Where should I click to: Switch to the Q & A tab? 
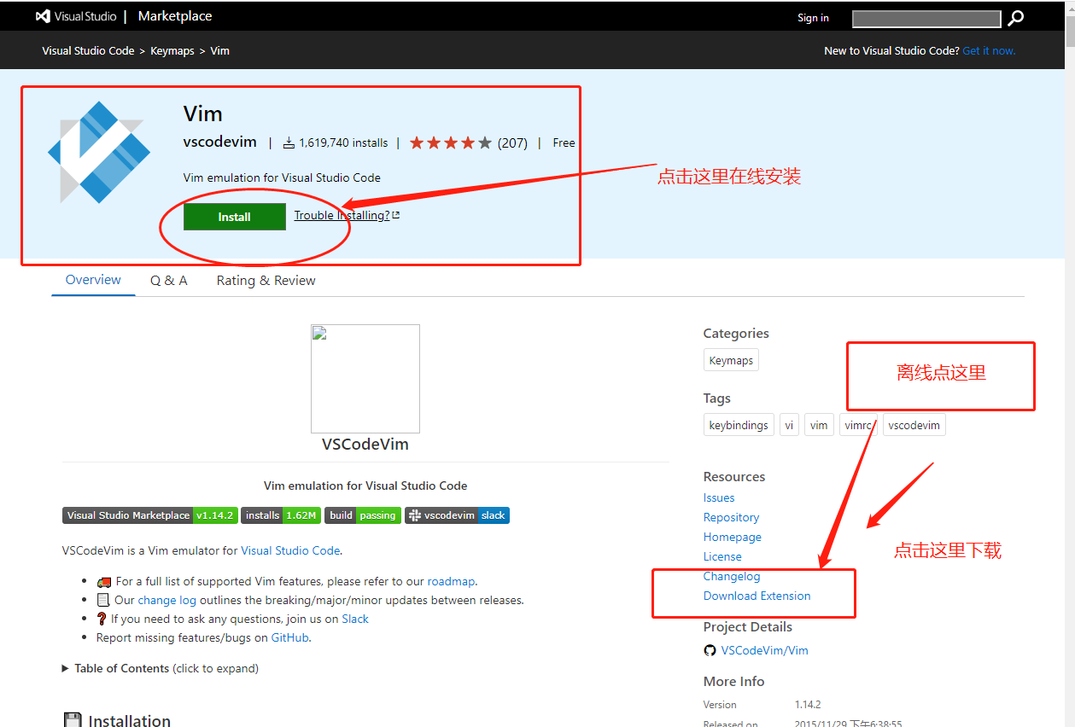(168, 281)
